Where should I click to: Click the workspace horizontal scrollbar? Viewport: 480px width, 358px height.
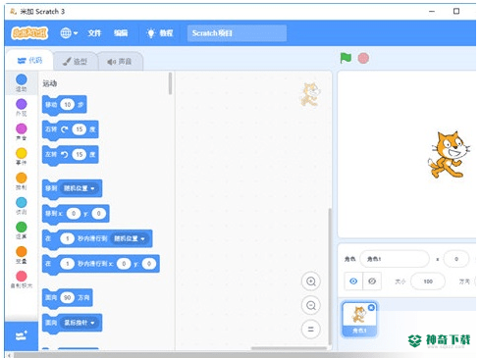tap(290, 348)
